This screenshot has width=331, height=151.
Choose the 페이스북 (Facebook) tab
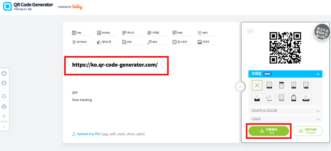tap(106, 42)
